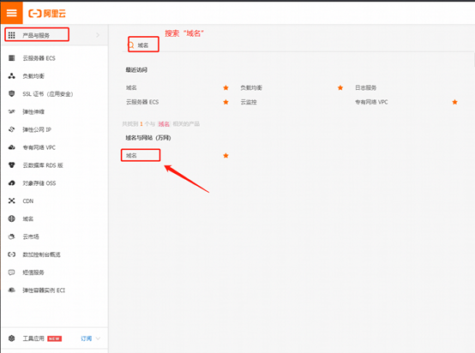Screen dimensions: 475x353
Task: Open SSL 证书 shield item
Action: pyautogui.click(x=55, y=94)
